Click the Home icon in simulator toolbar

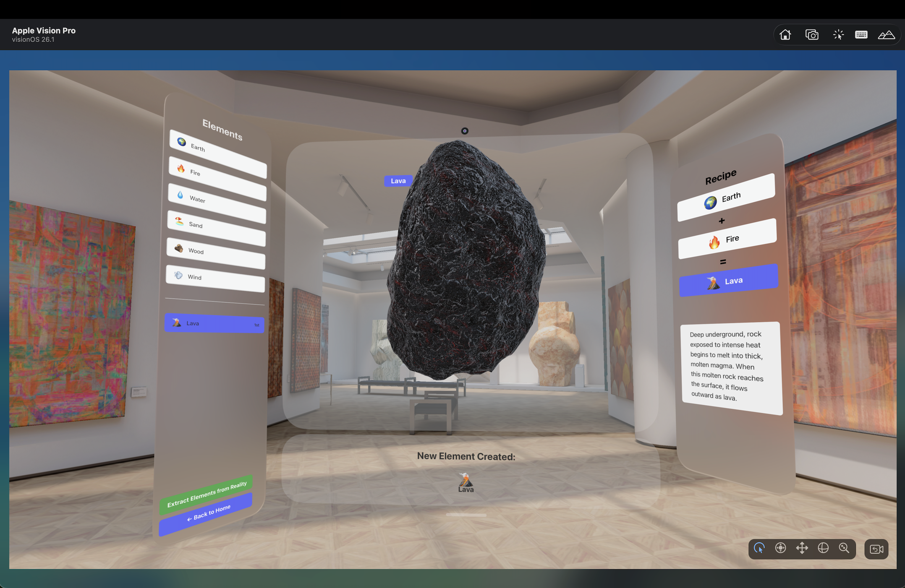click(x=785, y=35)
